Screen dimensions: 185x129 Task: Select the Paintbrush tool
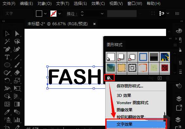pyautogui.click(x=17, y=65)
